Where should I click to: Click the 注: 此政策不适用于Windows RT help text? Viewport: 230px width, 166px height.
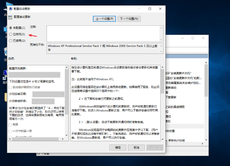[93, 79]
